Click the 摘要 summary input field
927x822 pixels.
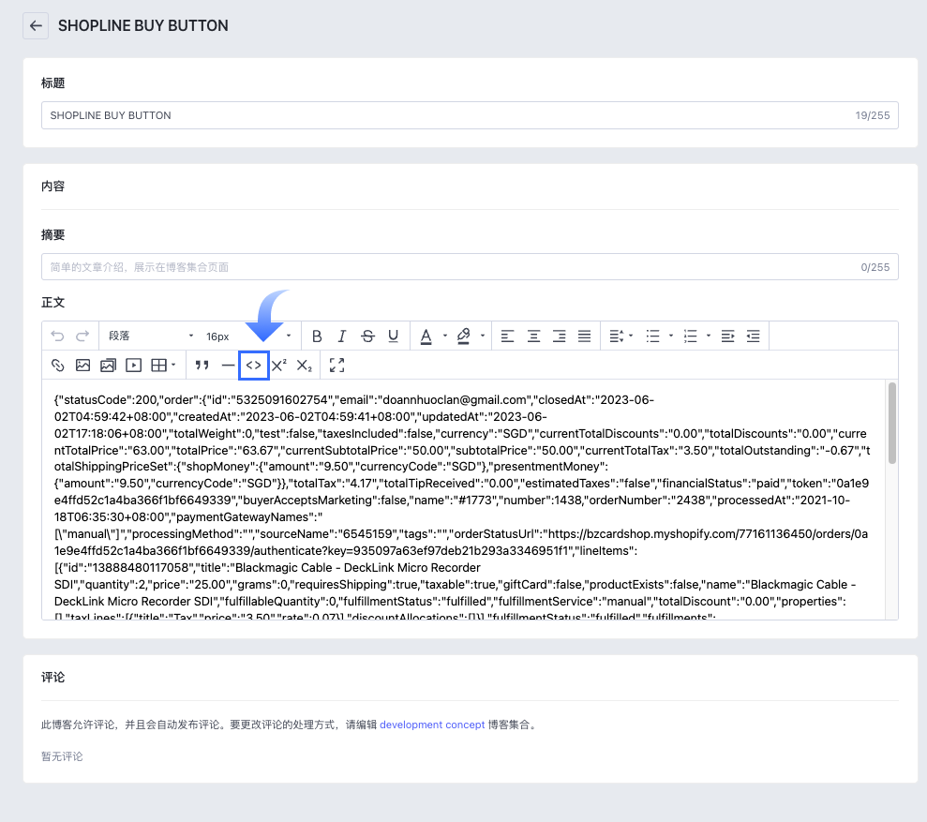(x=470, y=267)
